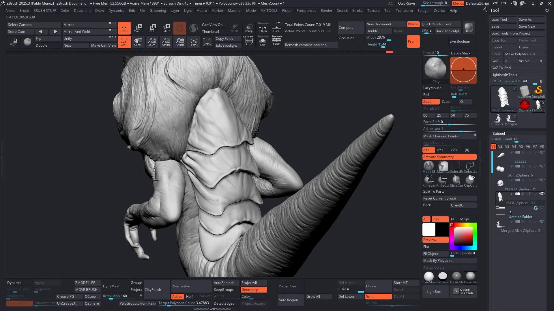554x311 pixels.
Task: Open the Zplugin menu
Action: click(x=423, y=10)
